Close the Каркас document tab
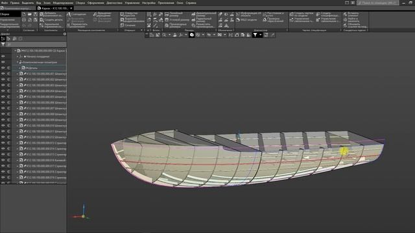Viewport: 415px width, 233px height. click(x=71, y=8)
